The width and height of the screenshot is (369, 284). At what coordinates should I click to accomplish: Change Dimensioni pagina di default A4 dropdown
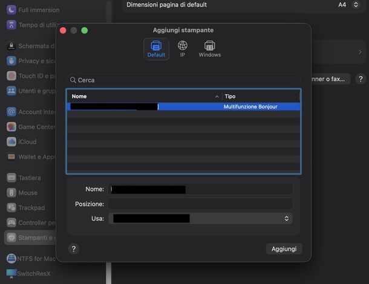coord(349,5)
